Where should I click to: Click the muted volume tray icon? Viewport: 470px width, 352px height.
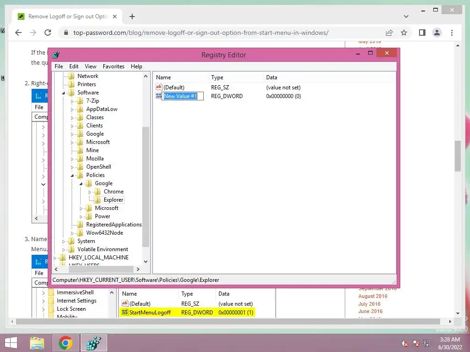pos(404,343)
